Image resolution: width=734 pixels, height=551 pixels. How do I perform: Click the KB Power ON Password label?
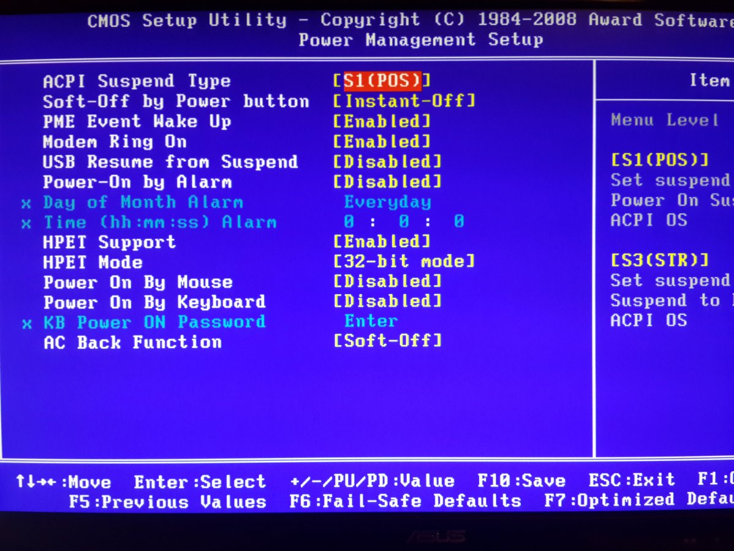pos(154,322)
